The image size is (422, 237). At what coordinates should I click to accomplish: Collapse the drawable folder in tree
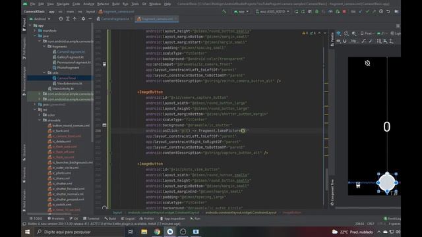click(x=40, y=120)
